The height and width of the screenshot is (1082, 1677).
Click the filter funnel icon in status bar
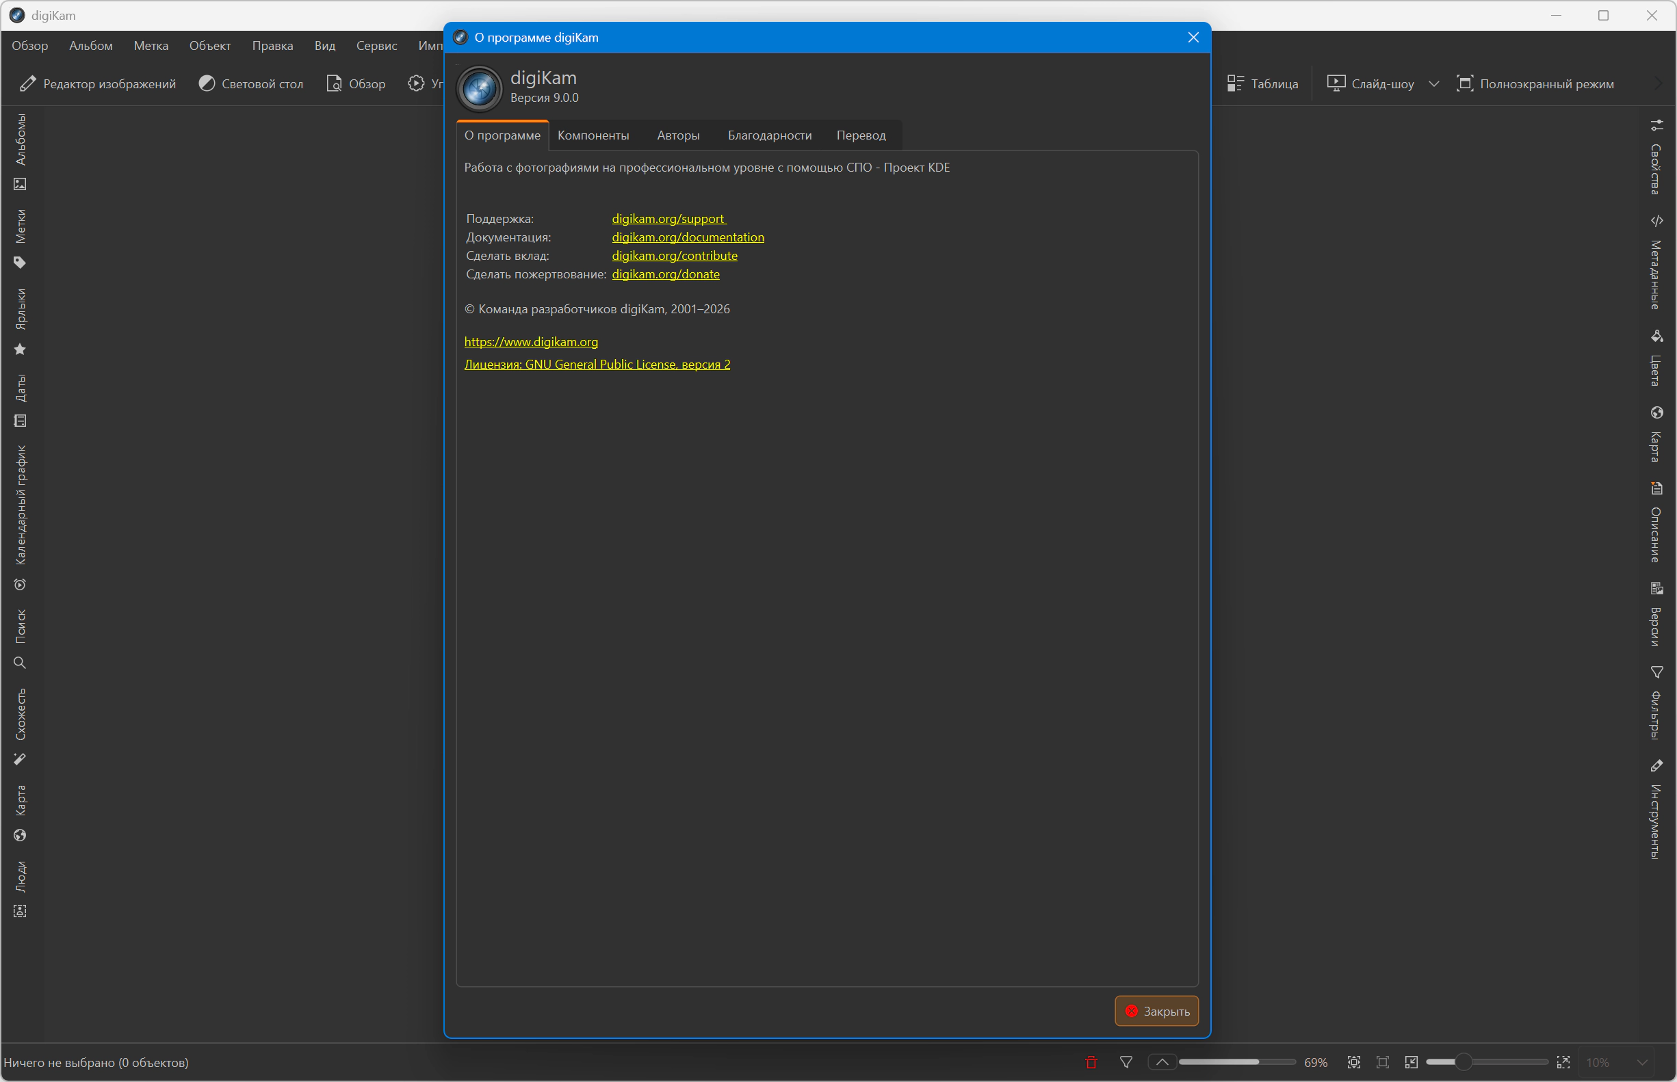(x=1126, y=1062)
